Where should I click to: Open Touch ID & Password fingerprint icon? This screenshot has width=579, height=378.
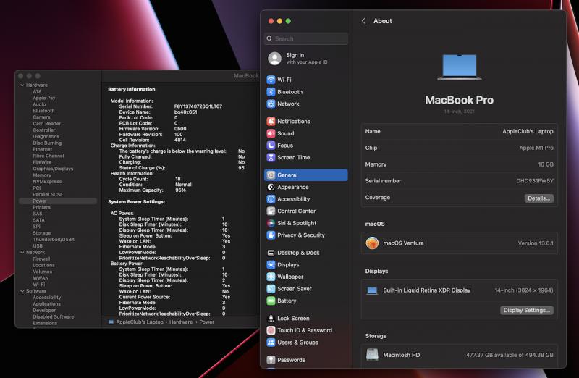coord(271,330)
